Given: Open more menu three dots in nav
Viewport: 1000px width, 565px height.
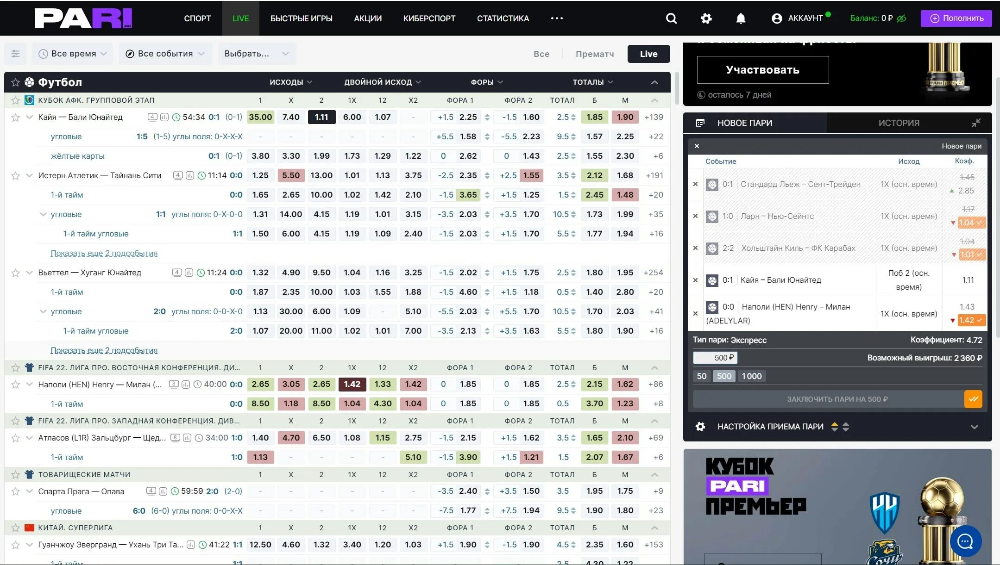Looking at the screenshot, I should pos(557,19).
